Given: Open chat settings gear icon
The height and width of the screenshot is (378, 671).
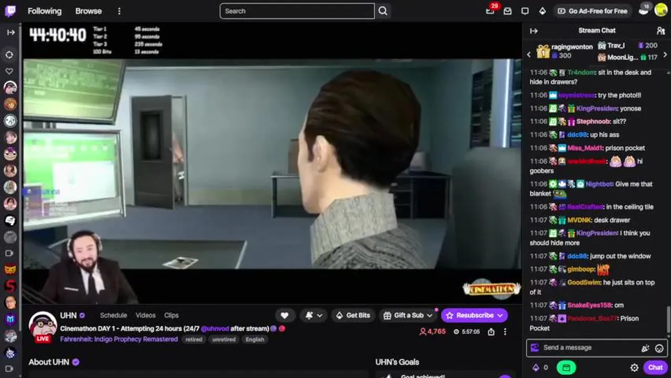Looking at the screenshot, I should 634,367.
